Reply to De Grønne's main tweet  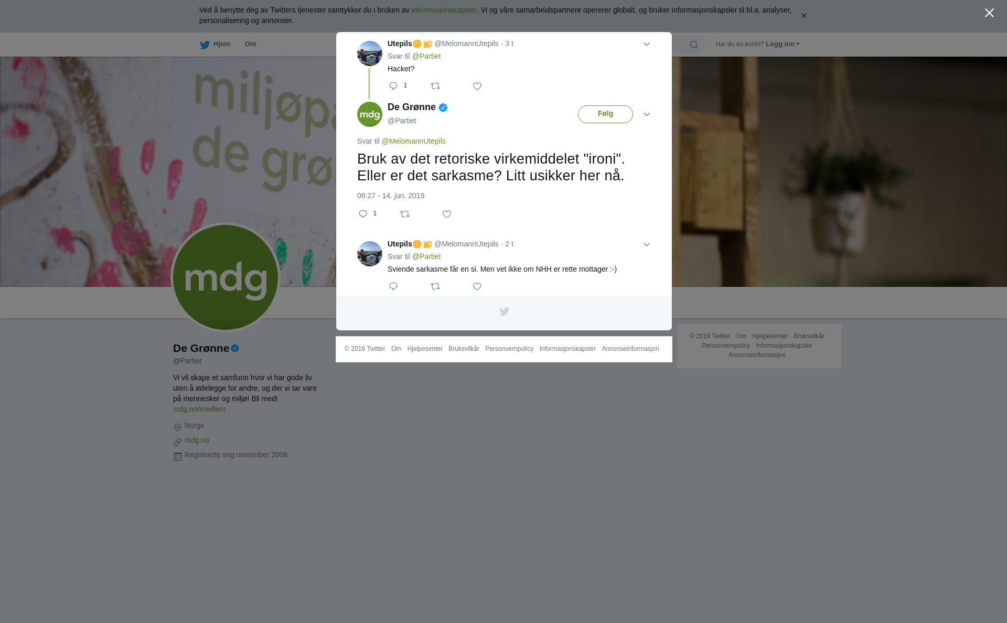point(363,214)
